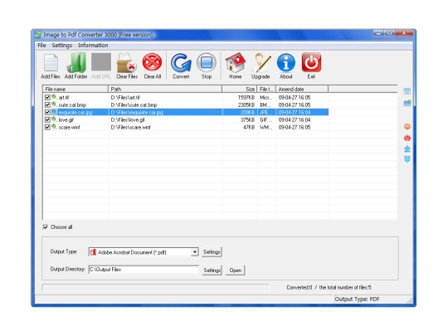Click path D:\Files\scare.wmf cell

(130, 127)
